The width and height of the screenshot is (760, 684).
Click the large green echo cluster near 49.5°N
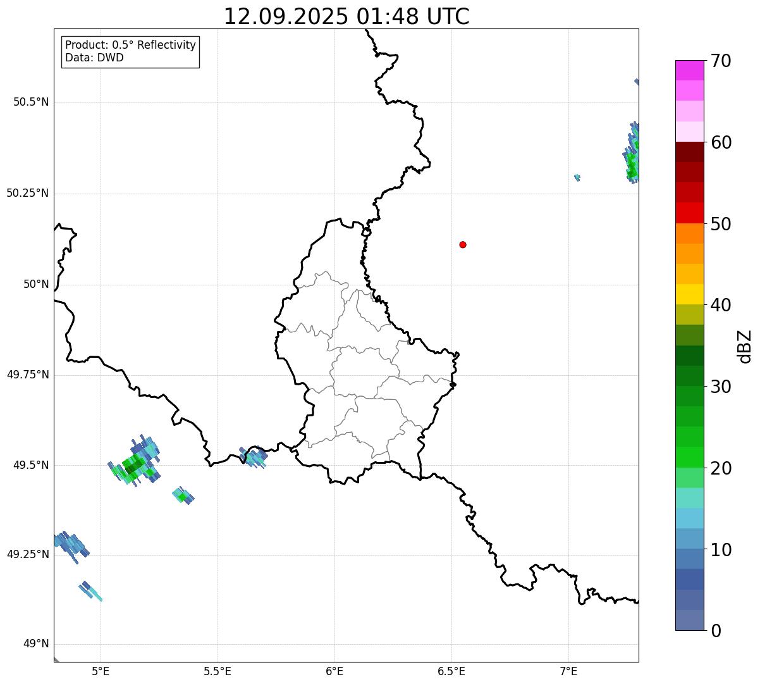pyautogui.click(x=134, y=461)
